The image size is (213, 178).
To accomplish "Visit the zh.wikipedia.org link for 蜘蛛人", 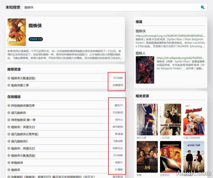I will [180, 58].
